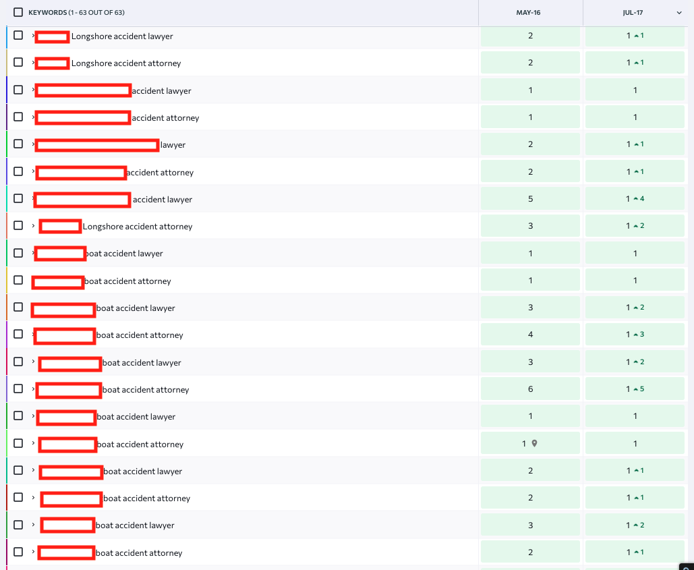
Task: Click the map pin icon in MAY-16 column
Action: pyautogui.click(x=535, y=444)
